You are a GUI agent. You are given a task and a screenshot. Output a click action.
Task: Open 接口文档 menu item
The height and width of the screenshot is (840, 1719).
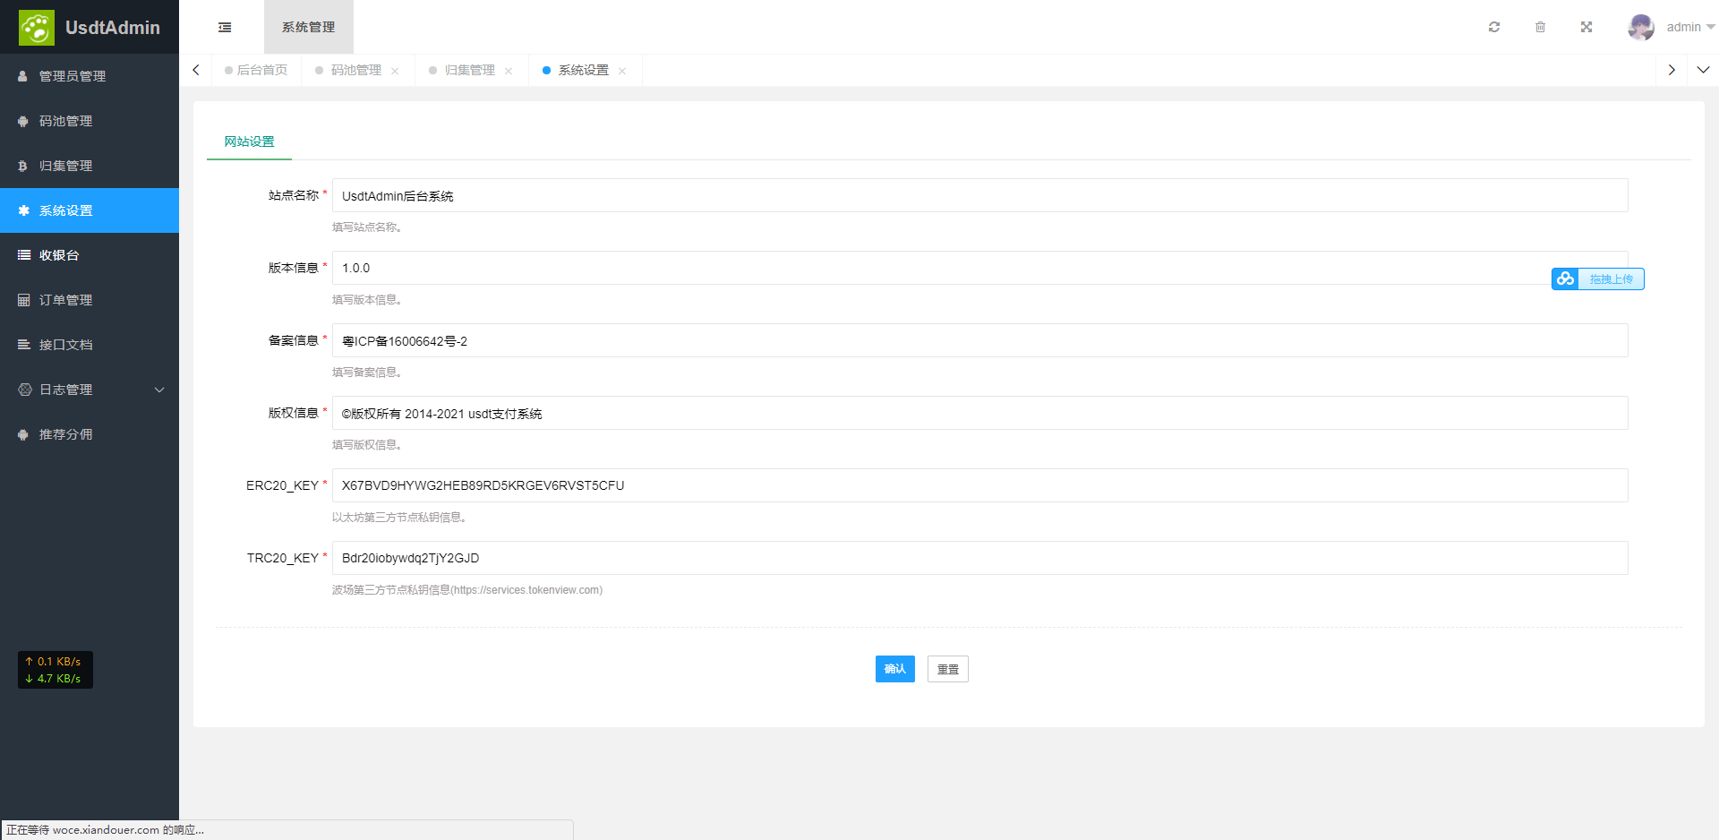click(90, 345)
